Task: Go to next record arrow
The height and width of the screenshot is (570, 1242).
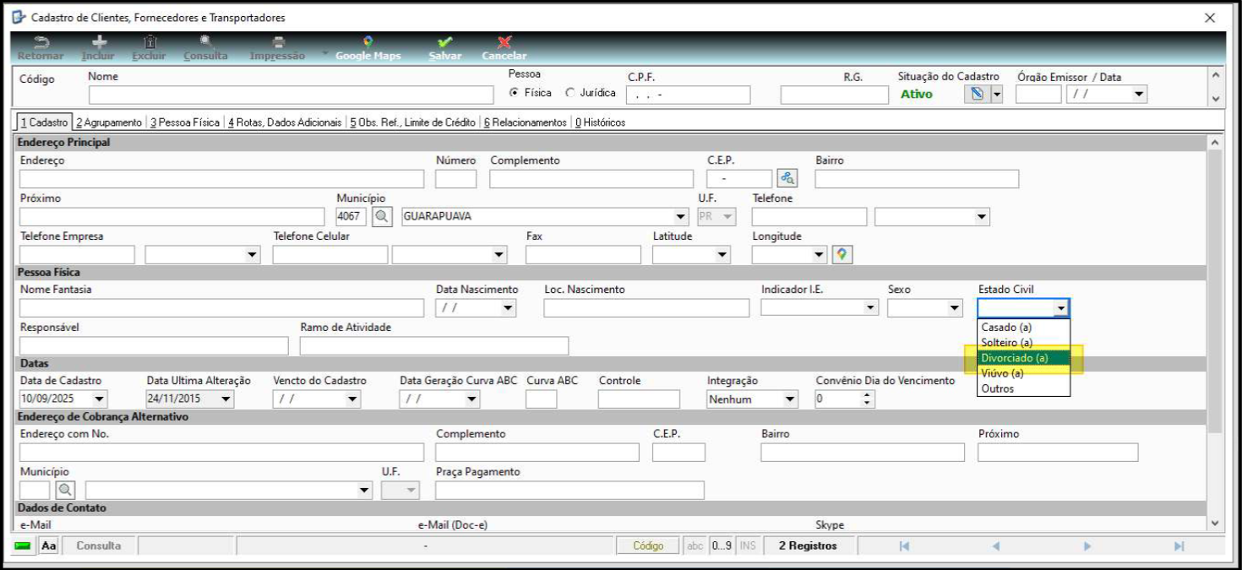Action: 1087,546
